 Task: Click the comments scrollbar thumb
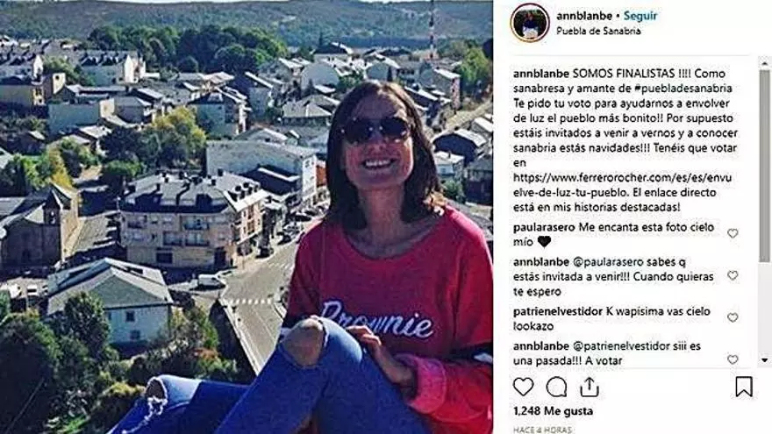[x=764, y=166]
